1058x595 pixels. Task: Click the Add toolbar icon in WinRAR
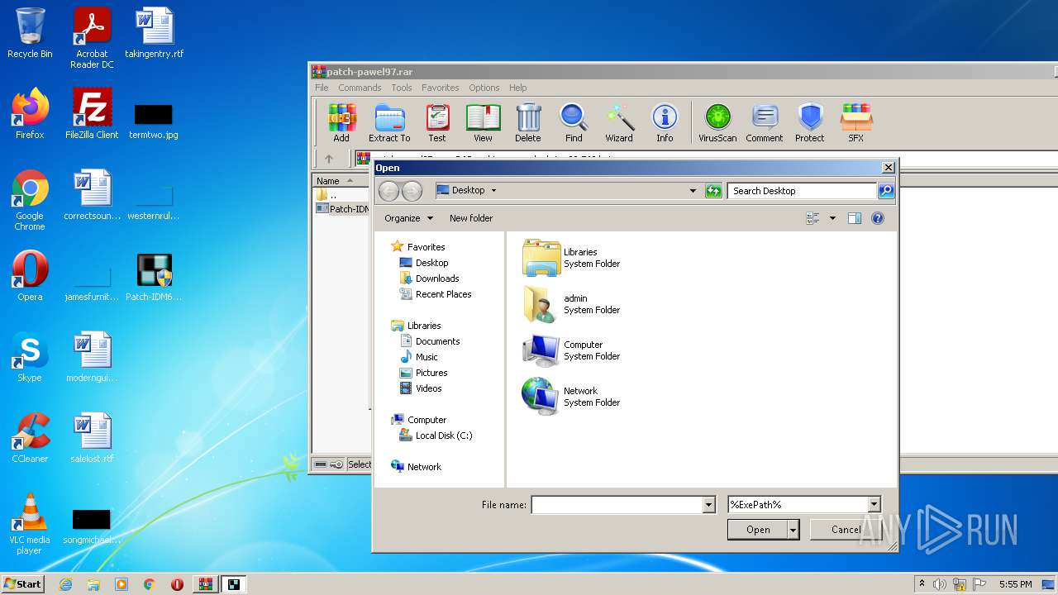coord(341,123)
